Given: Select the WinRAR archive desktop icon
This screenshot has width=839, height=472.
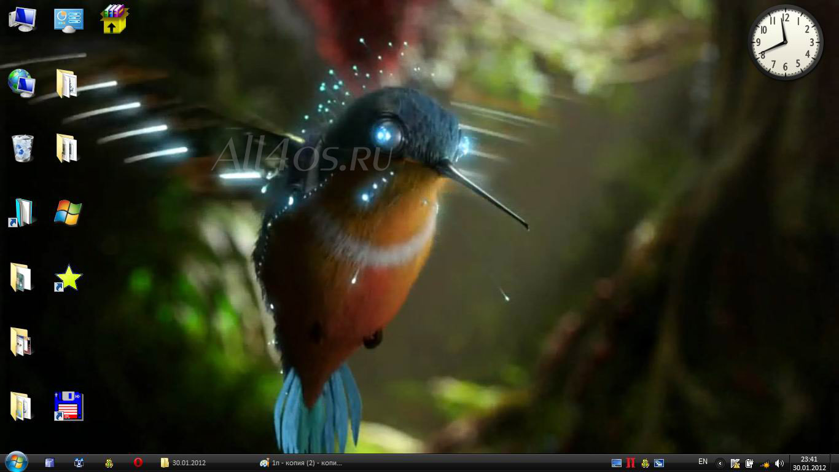Looking at the screenshot, I should pyautogui.click(x=114, y=19).
